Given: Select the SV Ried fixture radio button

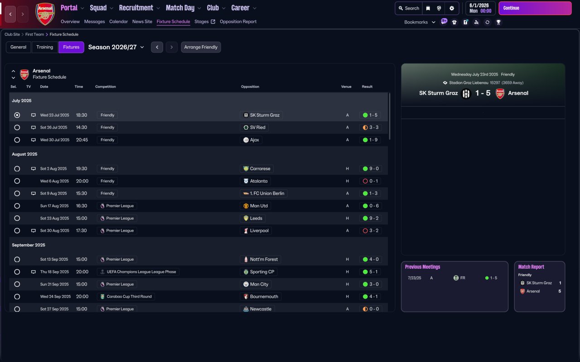Looking at the screenshot, I should coord(17,128).
